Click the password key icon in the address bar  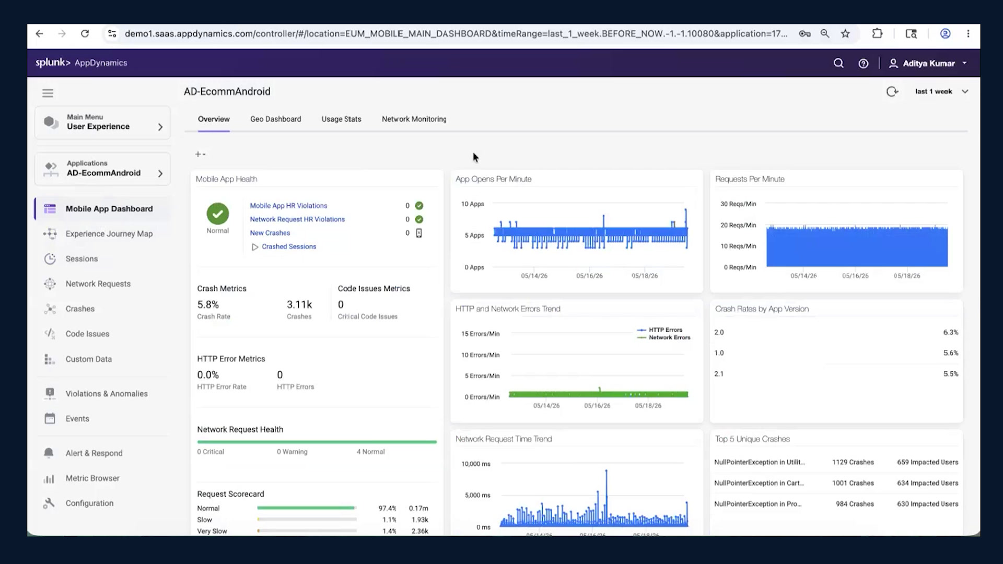[x=804, y=34]
